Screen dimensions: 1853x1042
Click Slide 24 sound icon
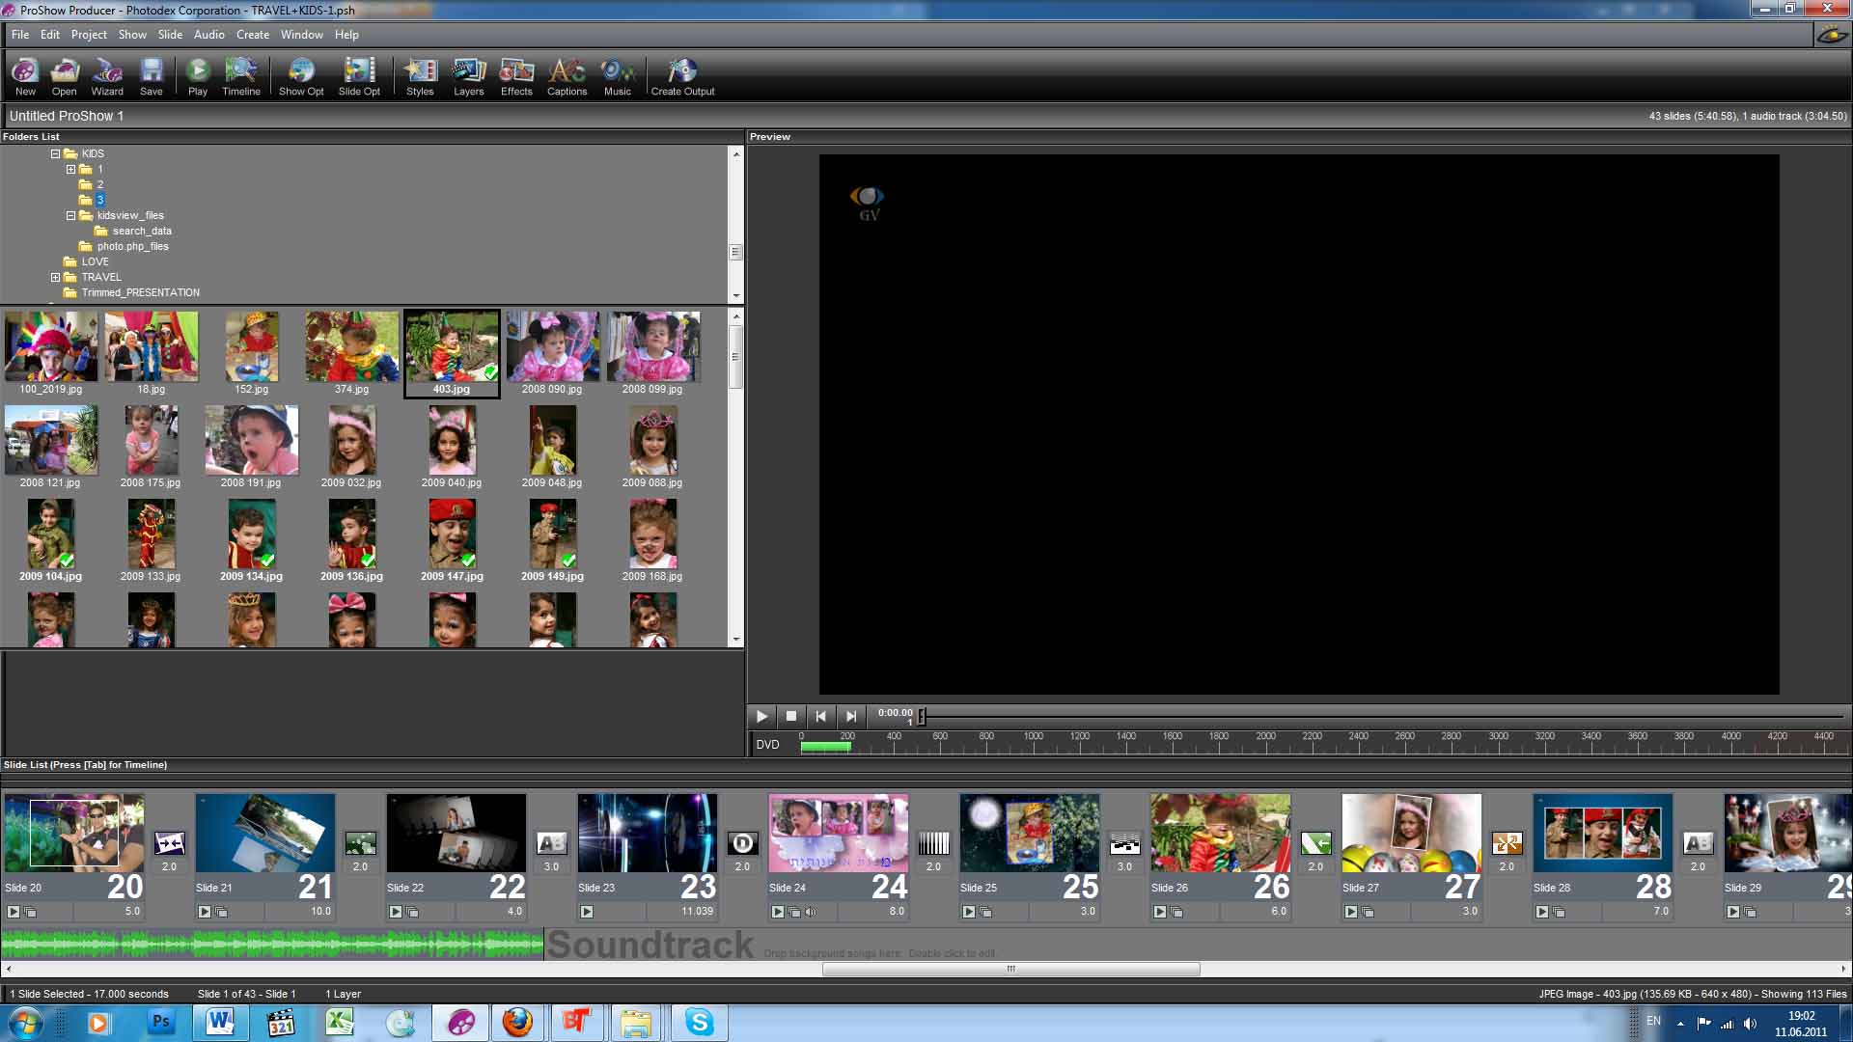(x=811, y=912)
